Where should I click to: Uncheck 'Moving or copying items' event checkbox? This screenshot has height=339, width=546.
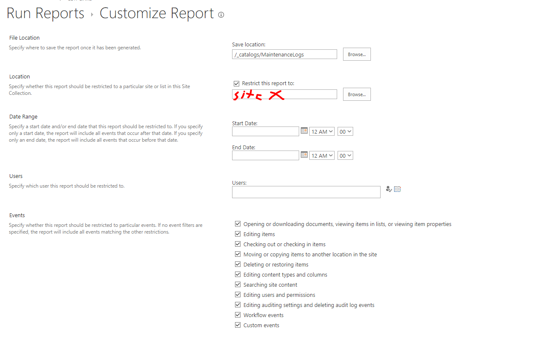pyautogui.click(x=238, y=254)
